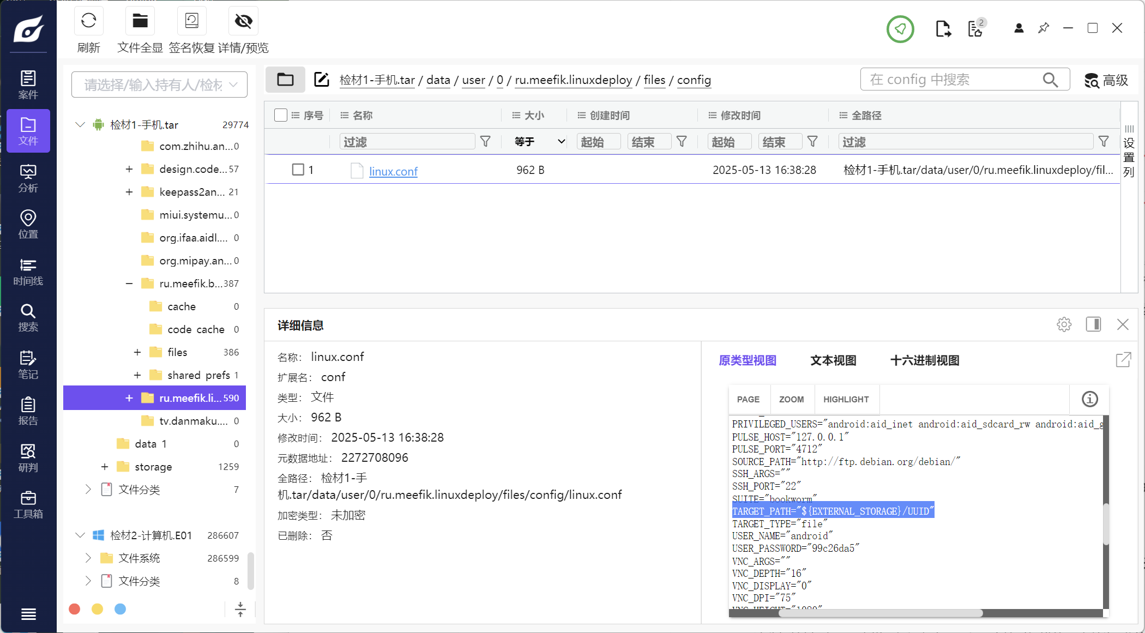Open the Analysis (分析) sidebar section

pos(28,178)
